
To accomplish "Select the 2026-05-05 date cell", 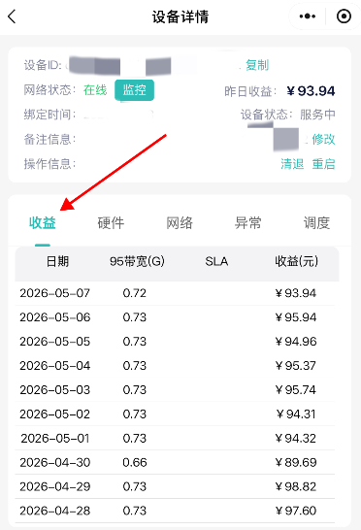I will tap(54, 342).
